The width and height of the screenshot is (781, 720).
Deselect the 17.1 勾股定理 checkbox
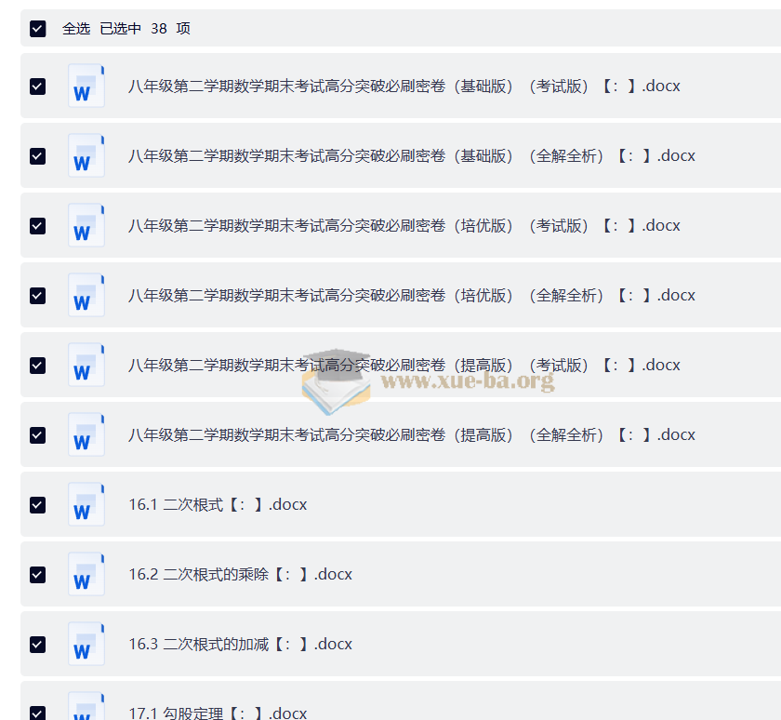(38, 713)
